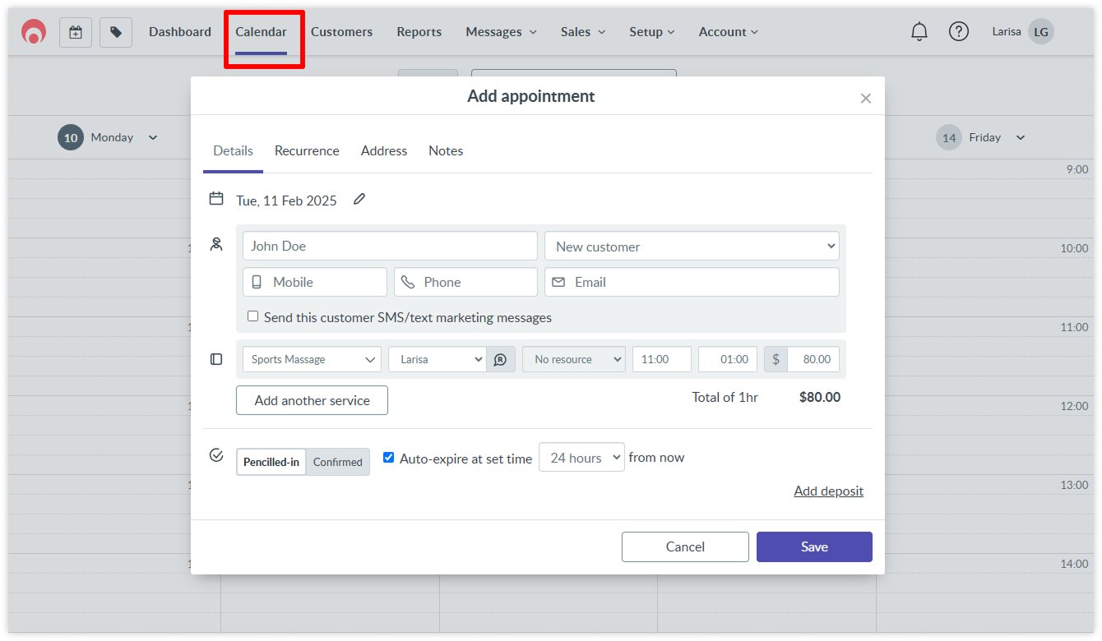
Task: Open the 24 hours expiry dropdown
Action: pyautogui.click(x=581, y=458)
